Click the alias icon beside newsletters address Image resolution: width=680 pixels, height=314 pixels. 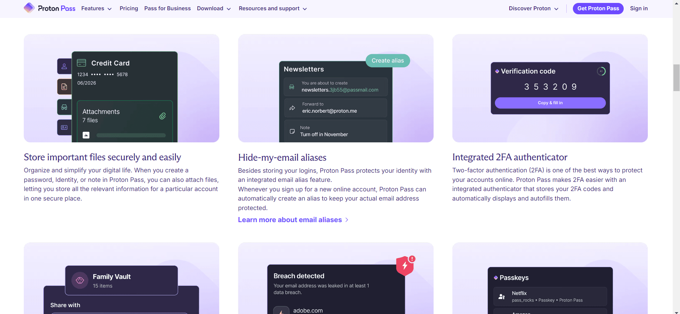tap(292, 87)
